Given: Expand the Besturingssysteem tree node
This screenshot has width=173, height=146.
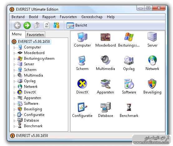Looking at the screenshot, I should (x=14, y=59).
